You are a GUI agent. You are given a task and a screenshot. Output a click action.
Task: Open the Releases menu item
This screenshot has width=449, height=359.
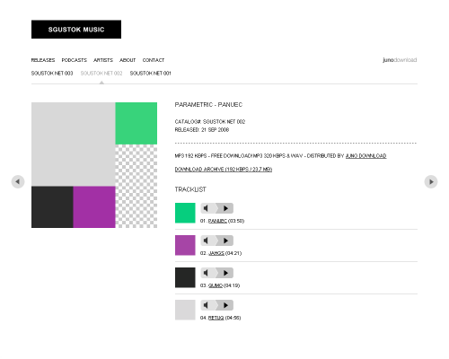[43, 60]
